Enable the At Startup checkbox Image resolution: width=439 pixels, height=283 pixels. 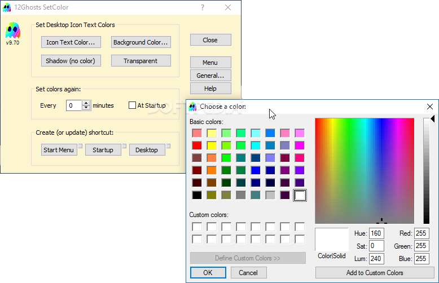click(x=132, y=105)
